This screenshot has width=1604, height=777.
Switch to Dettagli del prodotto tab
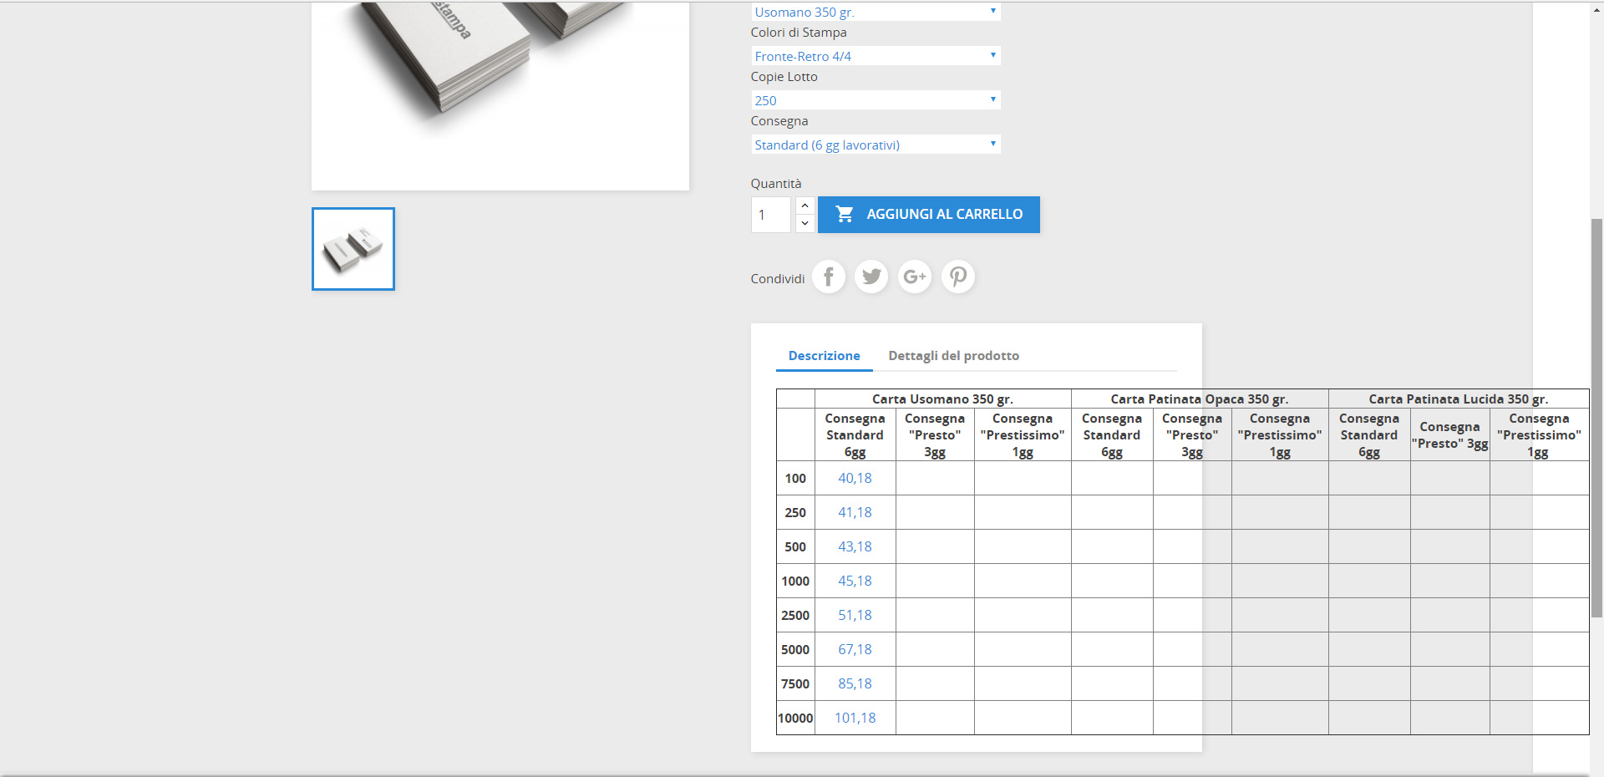coord(954,356)
